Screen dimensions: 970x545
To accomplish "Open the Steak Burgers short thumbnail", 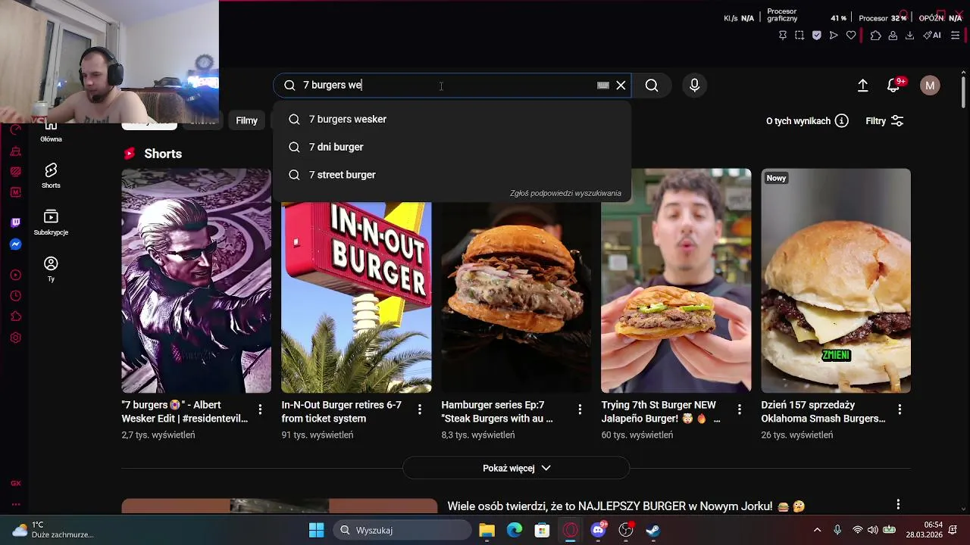I will (516, 297).
